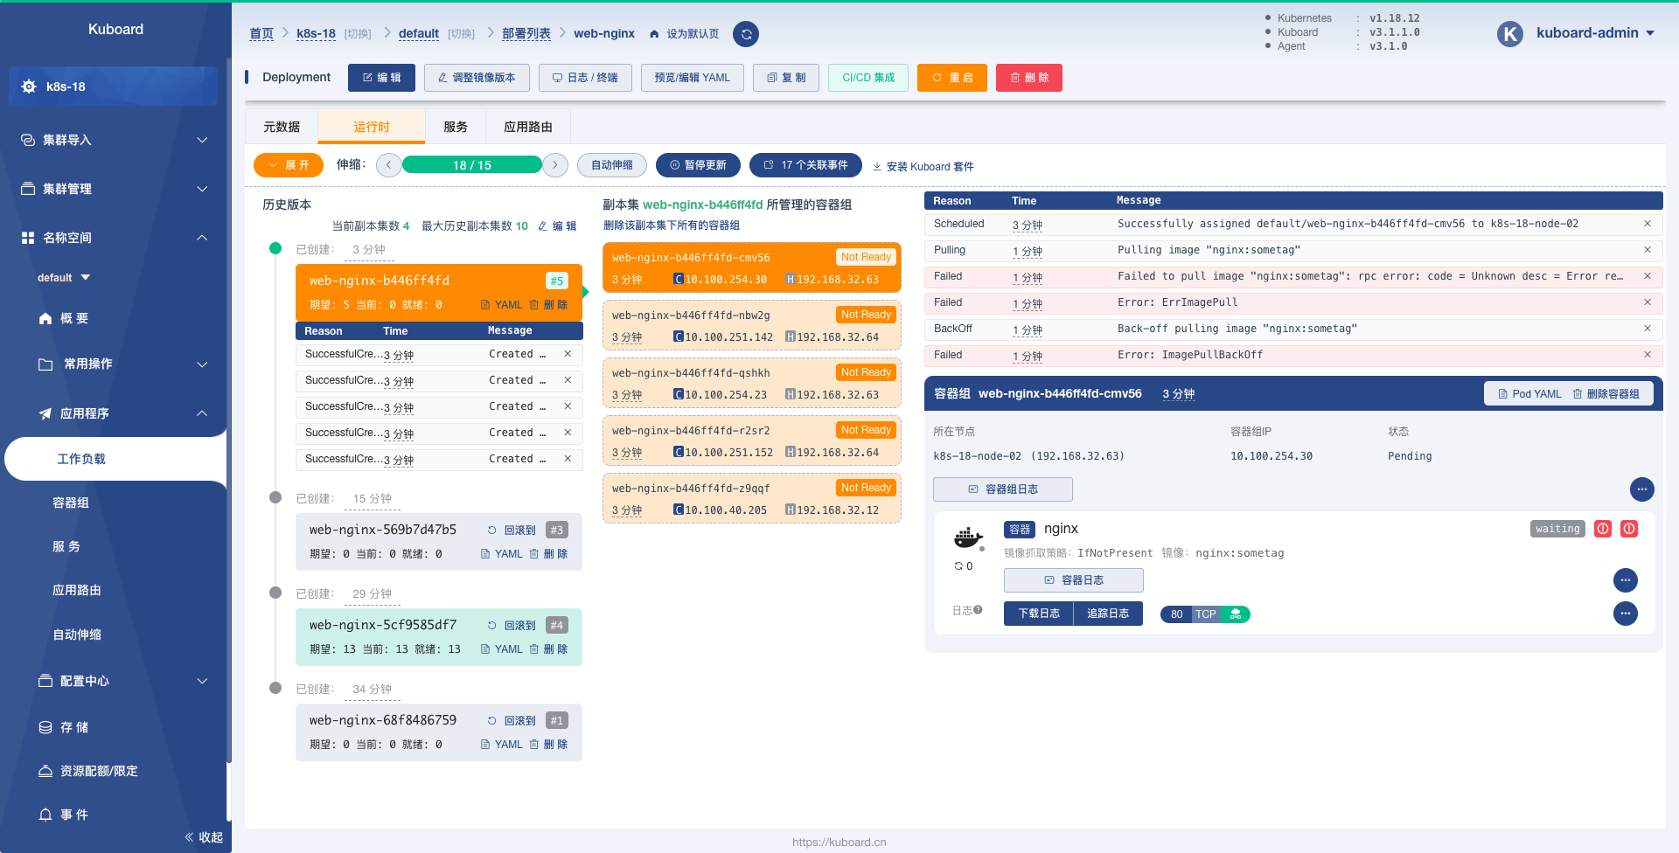Viewport: 1679px width, 853px height.
Task: Select pod web-nginx-b446ff4fd-nbw2g card
Action: click(x=752, y=325)
